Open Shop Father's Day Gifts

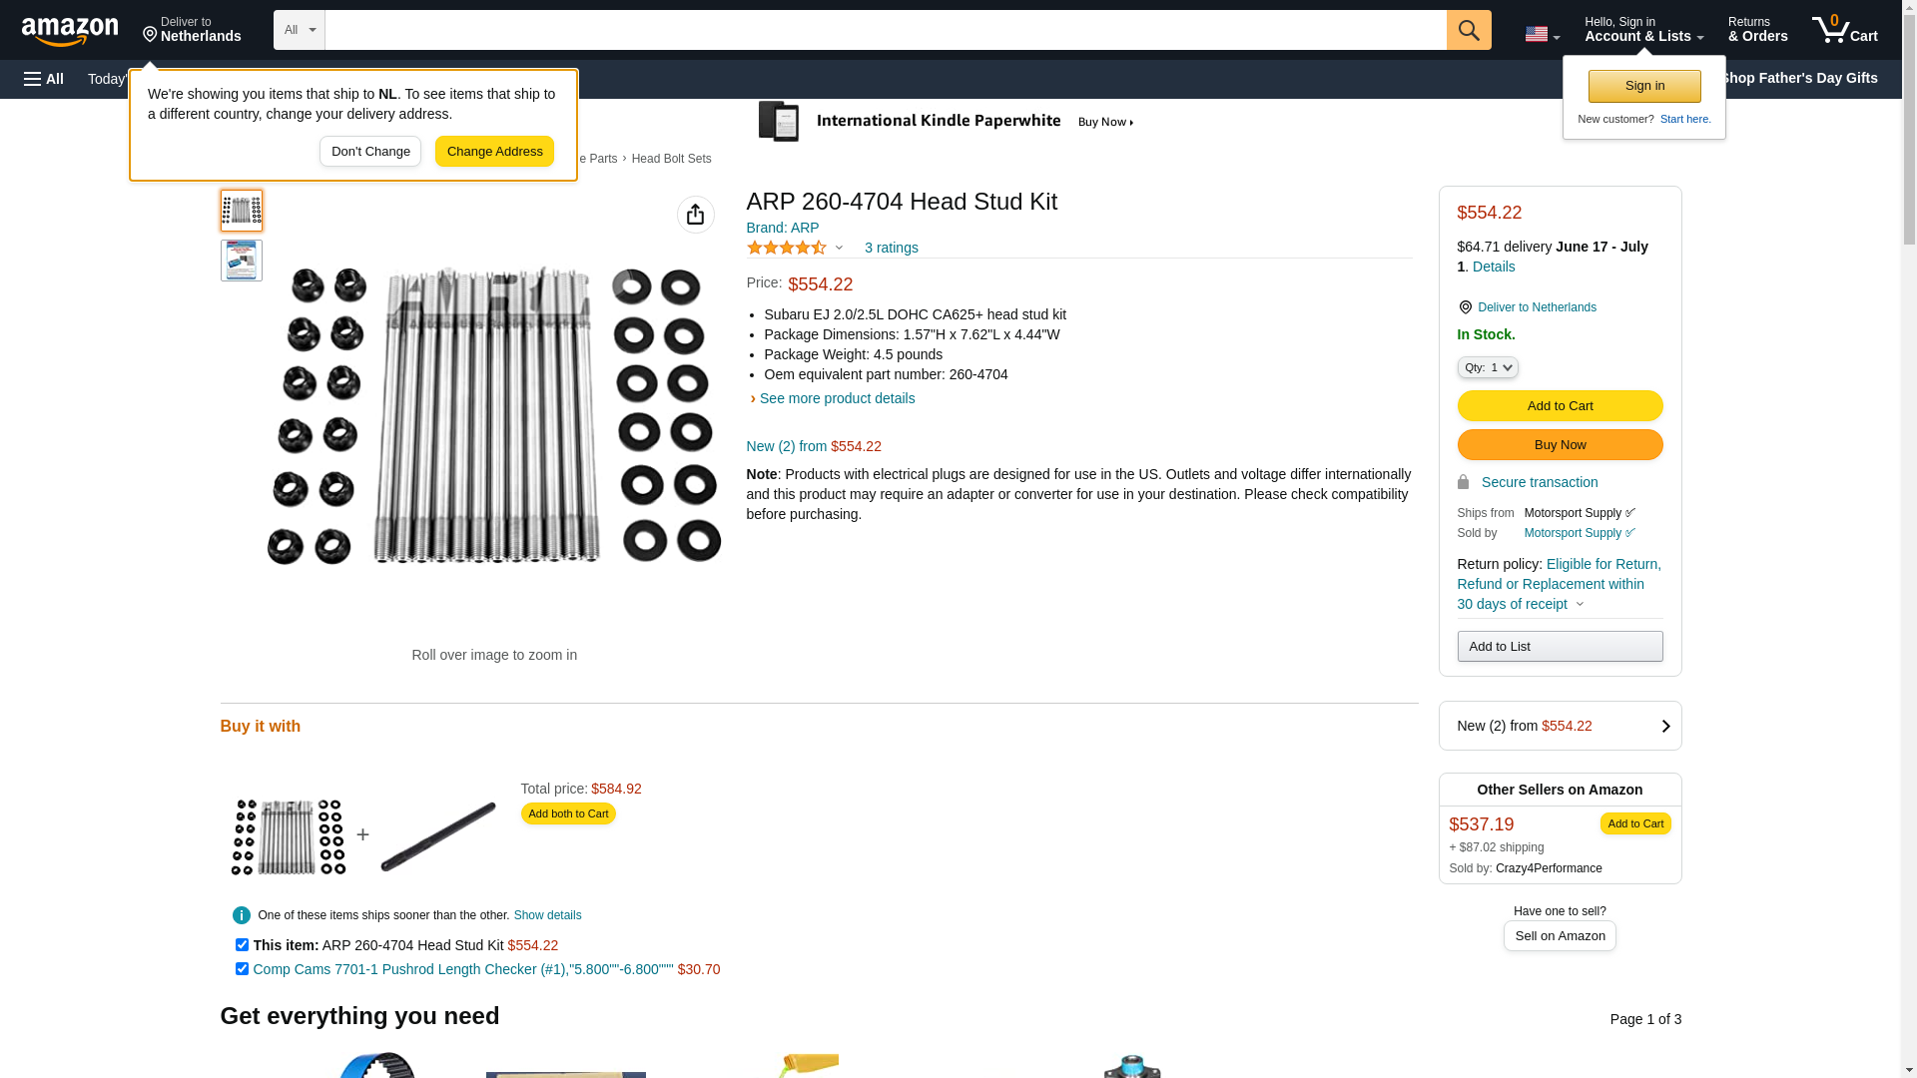1798,78
